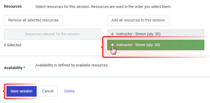Click Remove all selected resources button
This screenshot has height=103, width=210.
(33, 20)
